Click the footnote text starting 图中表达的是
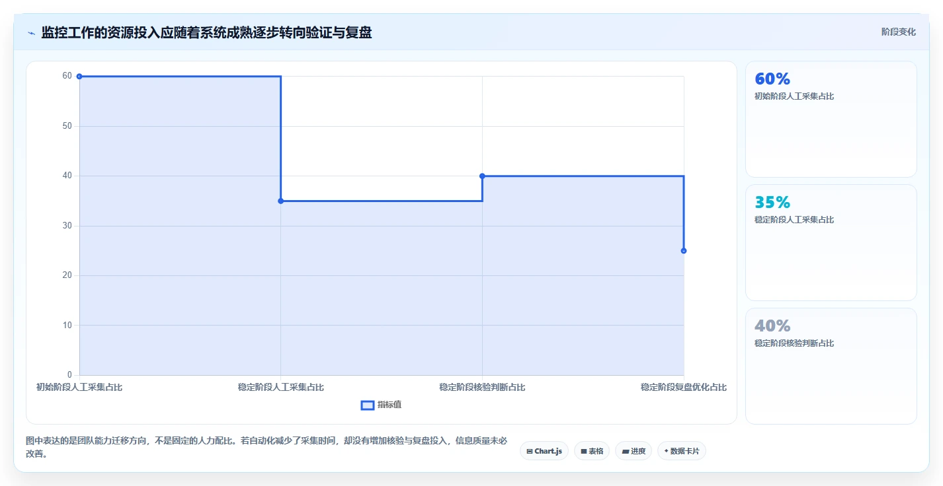Image resolution: width=943 pixels, height=486 pixels. (266, 447)
